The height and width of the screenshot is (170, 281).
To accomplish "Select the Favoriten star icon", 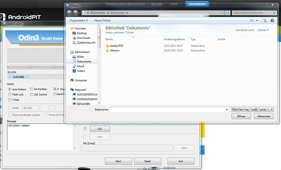I will [72, 28].
